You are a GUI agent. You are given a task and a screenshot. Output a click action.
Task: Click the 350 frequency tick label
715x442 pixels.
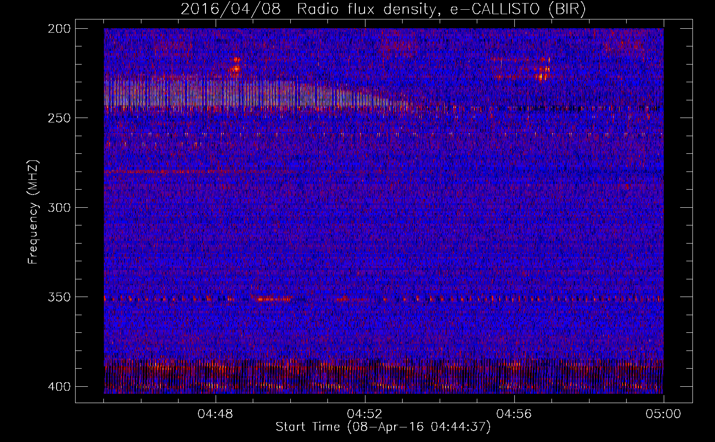(x=59, y=297)
